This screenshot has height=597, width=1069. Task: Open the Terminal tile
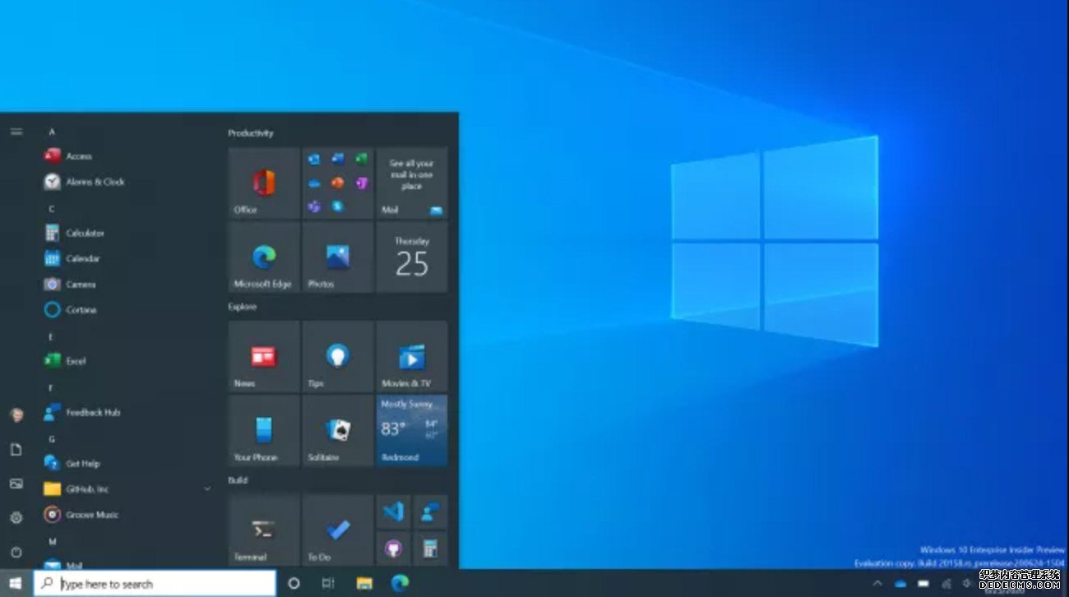(x=264, y=530)
